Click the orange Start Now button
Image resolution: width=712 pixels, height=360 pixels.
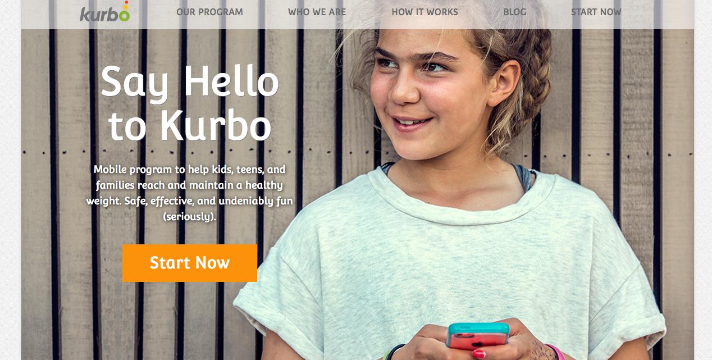(190, 263)
